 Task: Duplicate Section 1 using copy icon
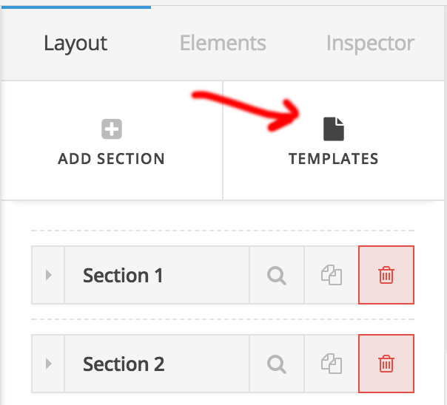pyautogui.click(x=331, y=276)
